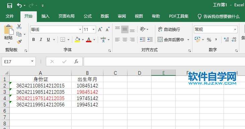Click the Borders icon
Screen dimensions: 245x129
(63, 40)
